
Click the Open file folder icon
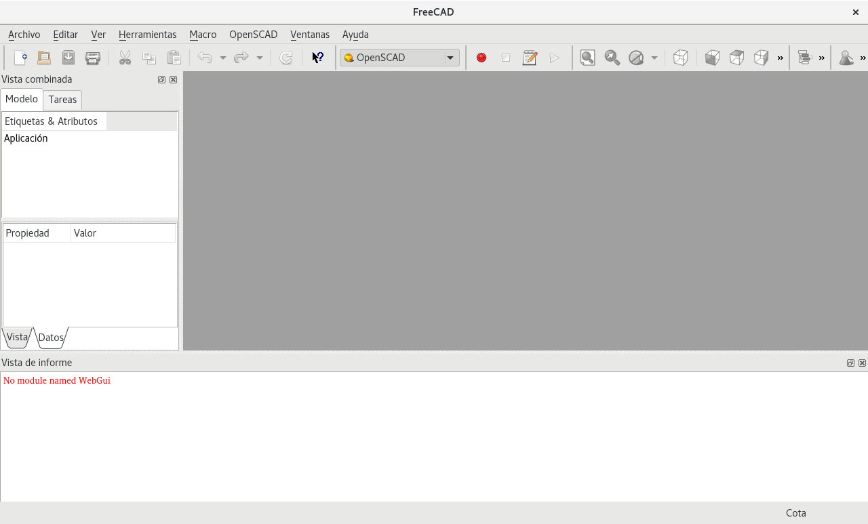(44, 58)
